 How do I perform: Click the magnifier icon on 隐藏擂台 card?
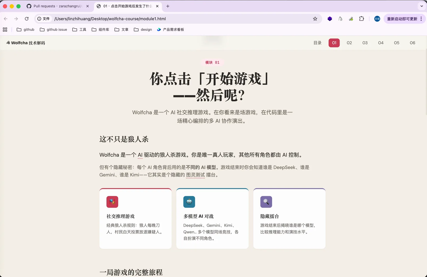(266, 202)
